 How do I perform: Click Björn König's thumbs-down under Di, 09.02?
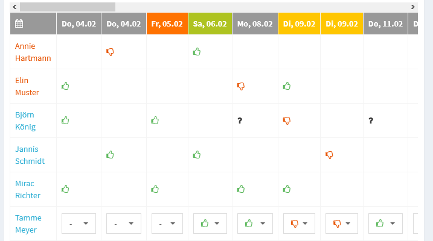287,120
